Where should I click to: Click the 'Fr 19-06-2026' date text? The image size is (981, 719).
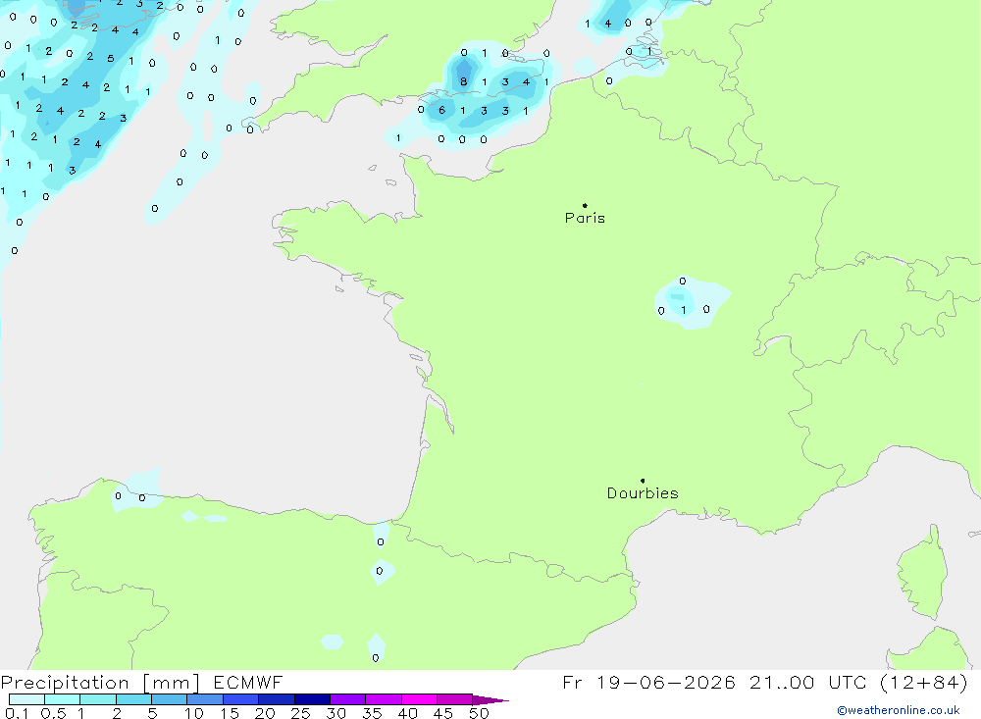coord(648,682)
